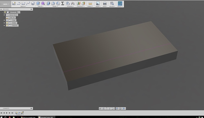Open the MAKE dropdown menu
Screen dimensions: 204x118
pos(105,7)
